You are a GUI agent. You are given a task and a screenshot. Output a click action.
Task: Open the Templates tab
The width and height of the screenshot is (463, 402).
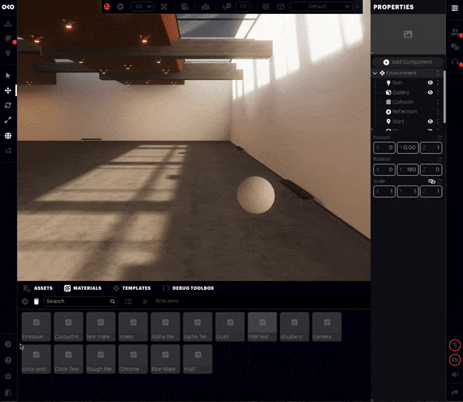tap(132, 288)
